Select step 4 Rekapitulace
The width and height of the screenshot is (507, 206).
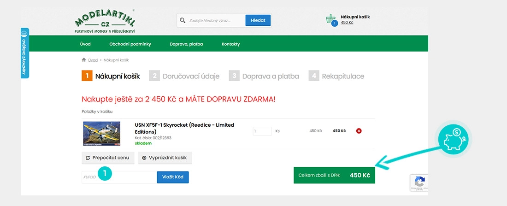(x=336, y=77)
